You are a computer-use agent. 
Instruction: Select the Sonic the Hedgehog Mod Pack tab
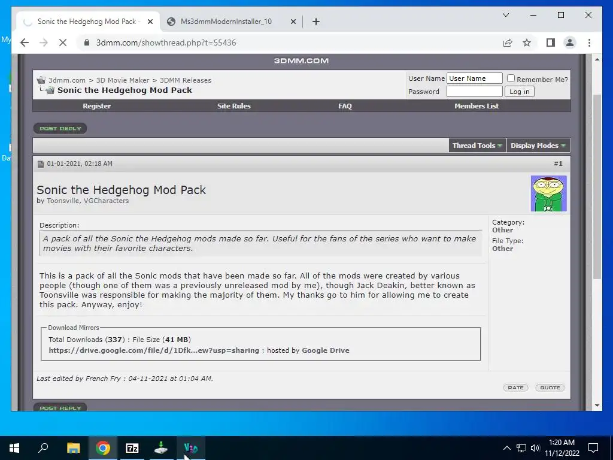[87, 22]
